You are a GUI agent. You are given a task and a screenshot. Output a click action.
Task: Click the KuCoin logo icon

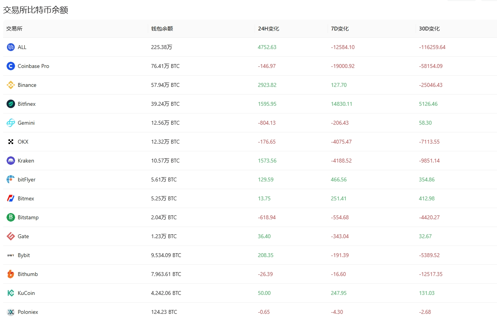pyautogui.click(x=11, y=293)
